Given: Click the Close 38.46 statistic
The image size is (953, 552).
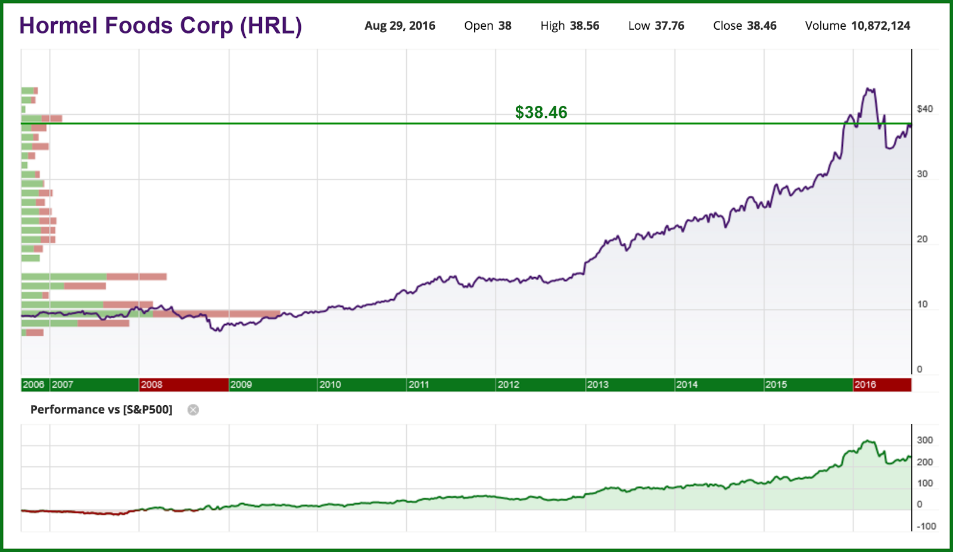Looking at the screenshot, I should (x=745, y=26).
